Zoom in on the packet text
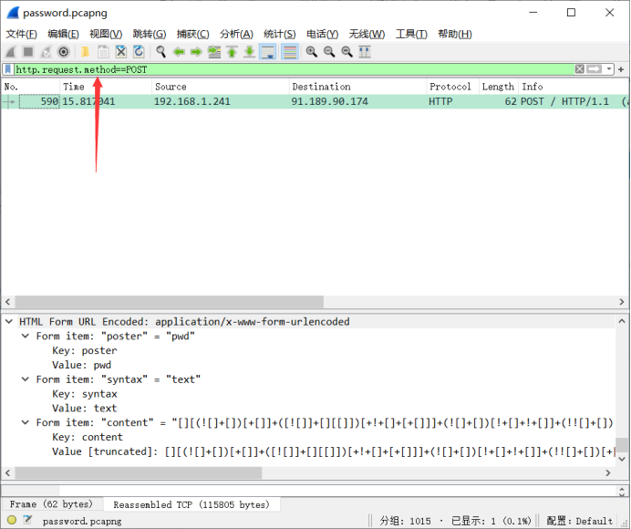The width and height of the screenshot is (631, 529). [312, 52]
